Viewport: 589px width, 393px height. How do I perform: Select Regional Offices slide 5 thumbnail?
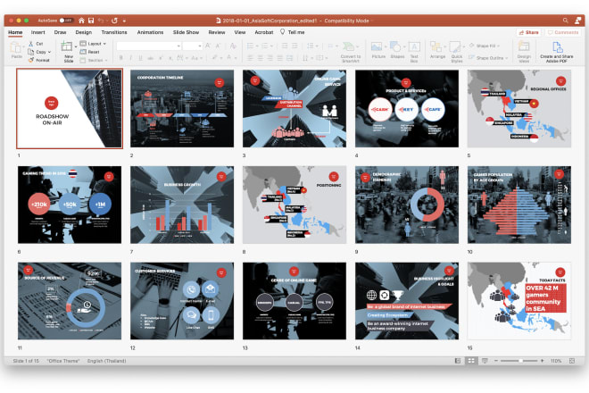click(519, 108)
